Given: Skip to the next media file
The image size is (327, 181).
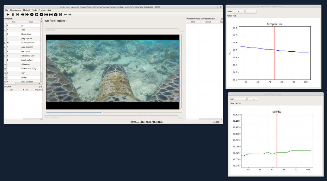Looking at the screenshot, I should point(51,15).
